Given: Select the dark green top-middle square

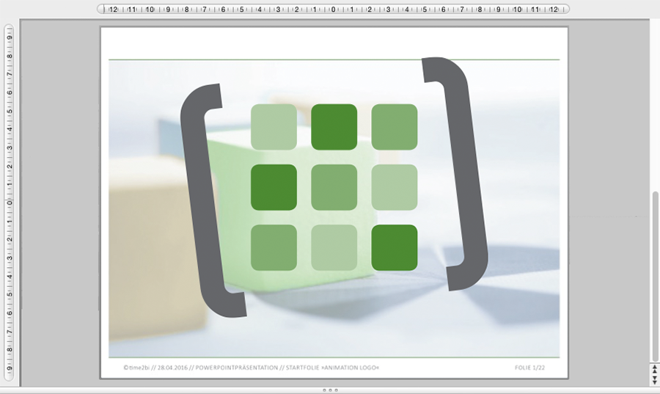Looking at the screenshot, I should (334, 127).
